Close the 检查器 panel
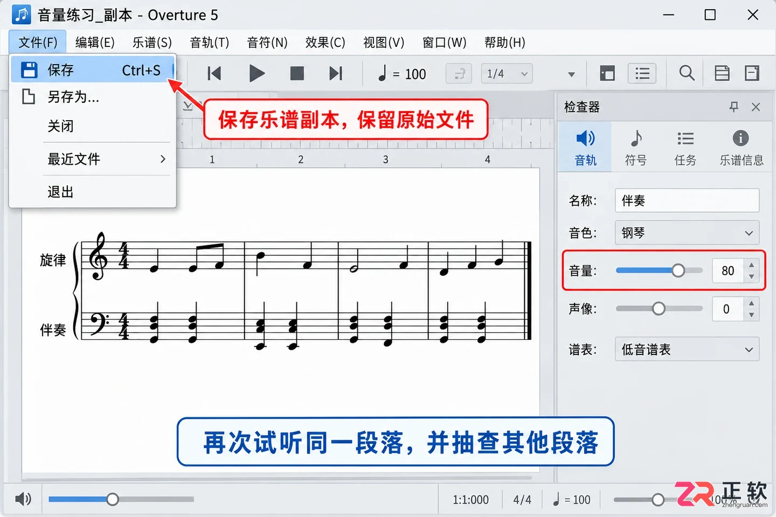The height and width of the screenshot is (517, 776). [x=756, y=107]
